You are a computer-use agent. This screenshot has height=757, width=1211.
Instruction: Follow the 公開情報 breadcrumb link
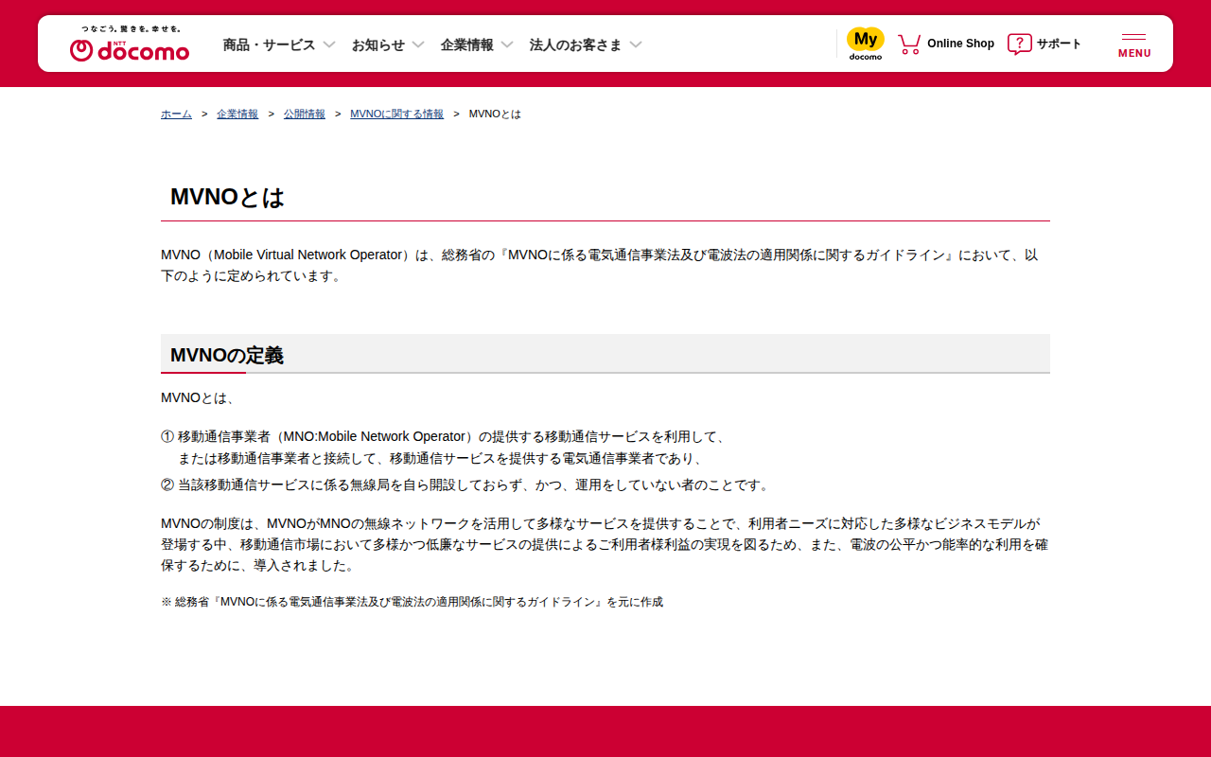point(305,114)
